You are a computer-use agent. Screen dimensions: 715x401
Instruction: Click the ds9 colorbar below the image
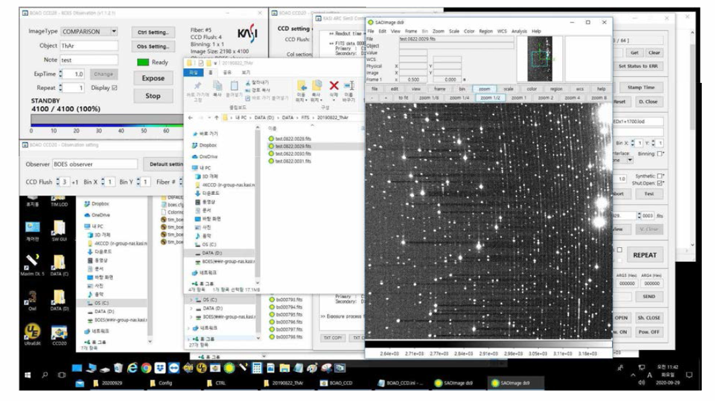coord(488,345)
